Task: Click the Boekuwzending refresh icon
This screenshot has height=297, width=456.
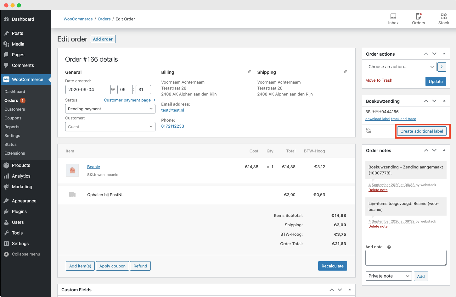Action: 369,131
